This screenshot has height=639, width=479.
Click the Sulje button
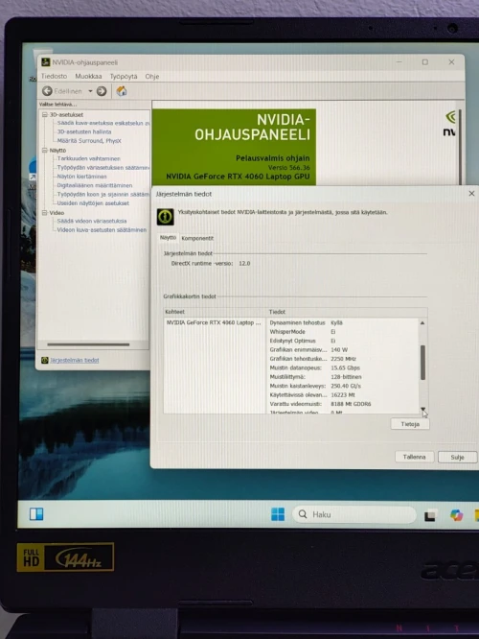pos(457,458)
